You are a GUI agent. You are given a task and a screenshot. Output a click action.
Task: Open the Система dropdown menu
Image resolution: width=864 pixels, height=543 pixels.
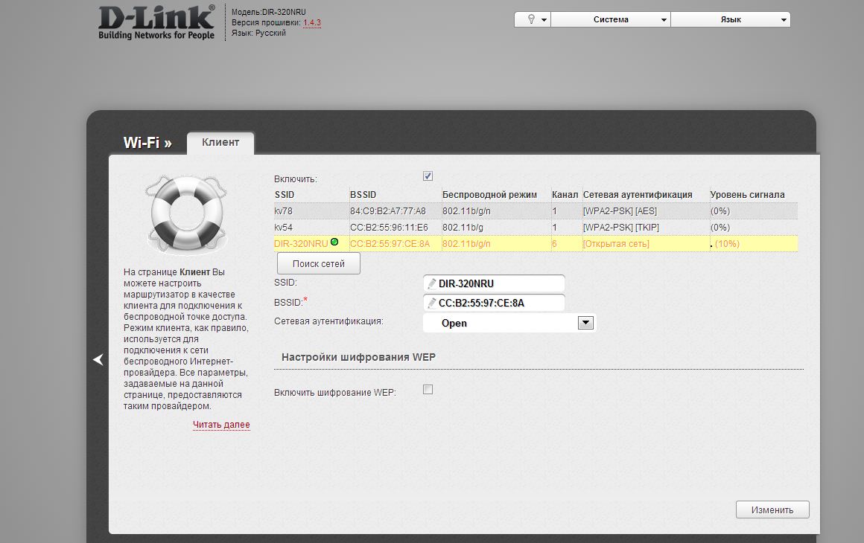pos(611,20)
